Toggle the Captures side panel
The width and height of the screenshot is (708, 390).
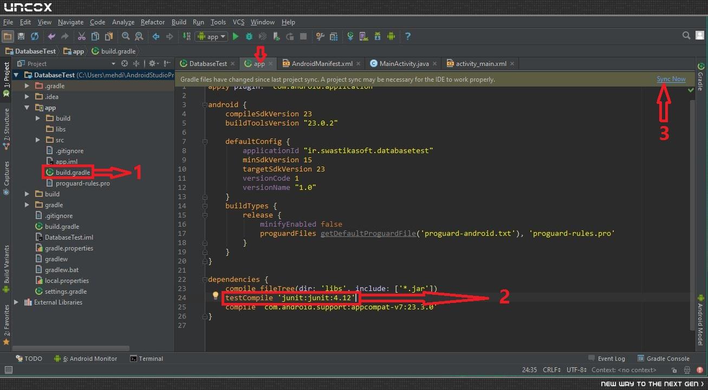point(6,177)
